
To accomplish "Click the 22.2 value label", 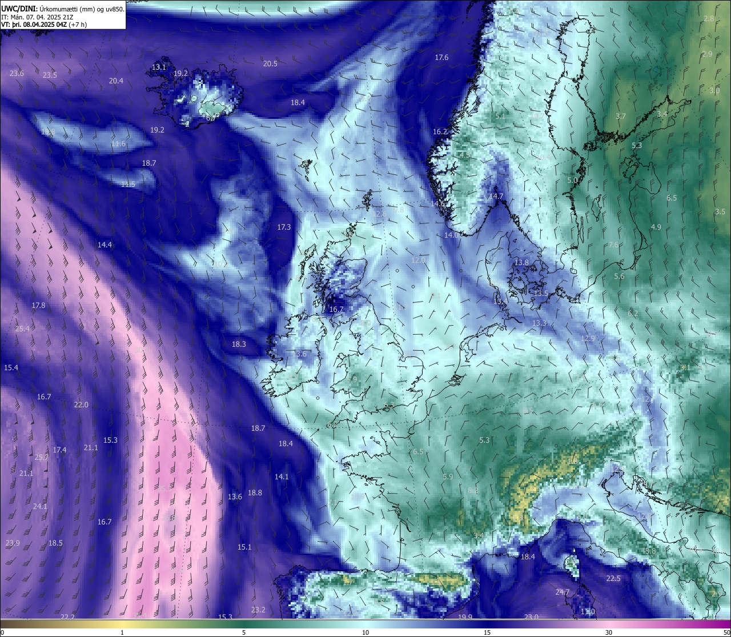I will point(67,617).
